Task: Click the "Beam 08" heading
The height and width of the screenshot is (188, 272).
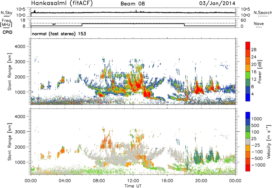Action: (x=133, y=4)
